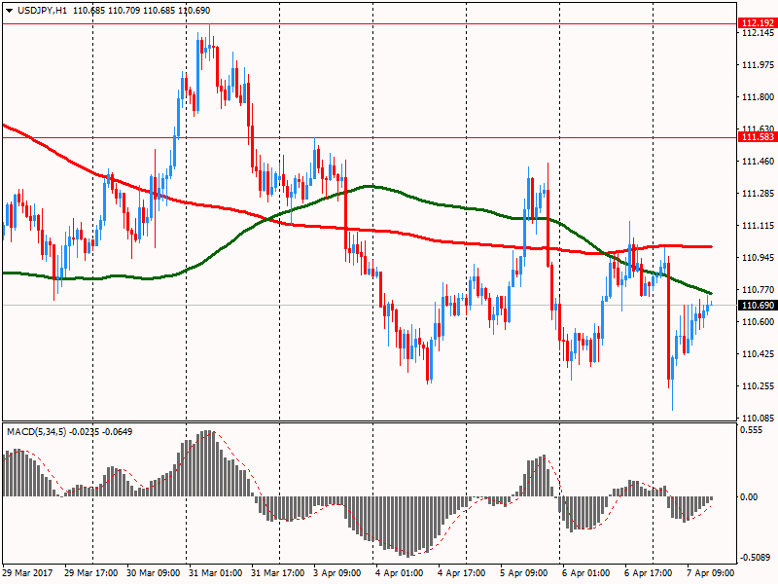Click the 111.460 price scale value
Image resolution: width=778 pixels, height=584 pixels.
[x=758, y=162]
